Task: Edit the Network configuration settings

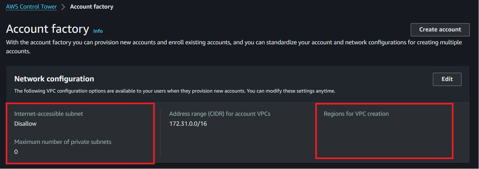Action: coord(447,79)
